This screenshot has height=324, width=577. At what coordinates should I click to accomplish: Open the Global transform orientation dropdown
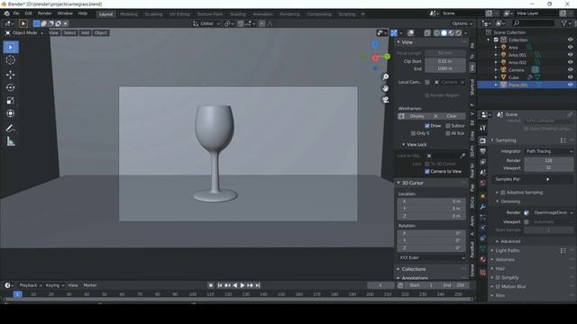pyautogui.click(x=206, y=23)
